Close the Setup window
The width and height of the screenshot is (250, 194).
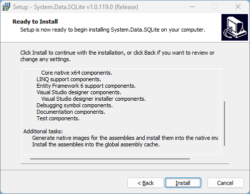tap(238, 7)
